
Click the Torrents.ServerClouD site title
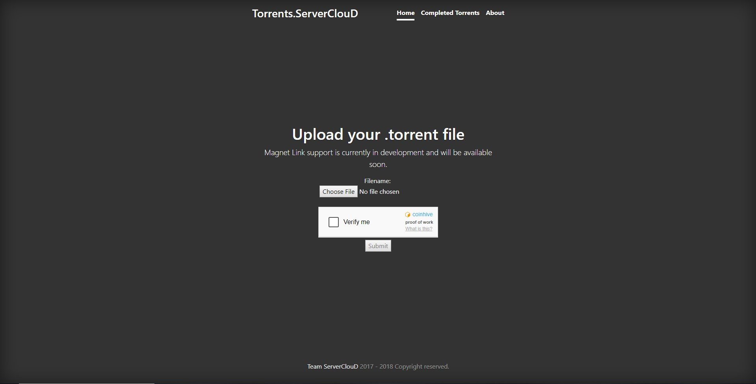[x=305, y=14]
